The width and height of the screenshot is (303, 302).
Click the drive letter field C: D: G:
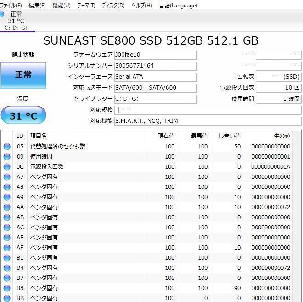[x=156, y=99]
